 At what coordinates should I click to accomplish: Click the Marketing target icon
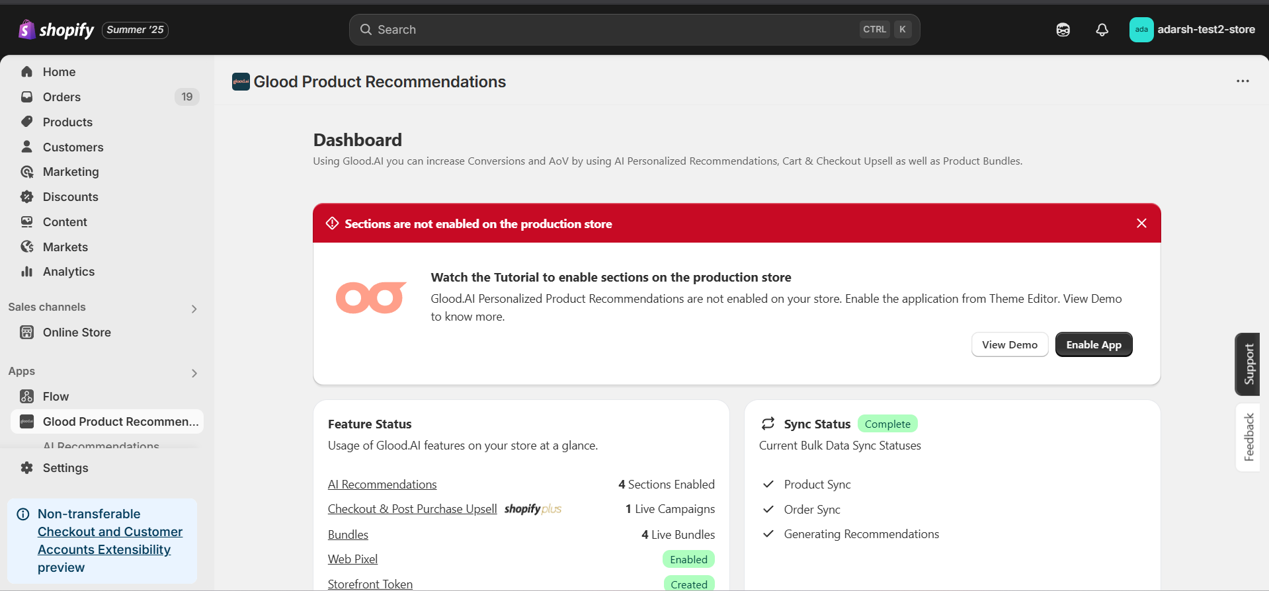(x=26, y=172)
